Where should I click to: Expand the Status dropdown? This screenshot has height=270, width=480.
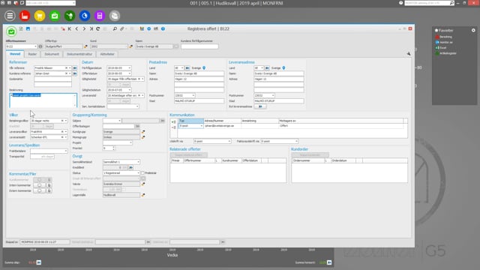(x=138, y=173)
